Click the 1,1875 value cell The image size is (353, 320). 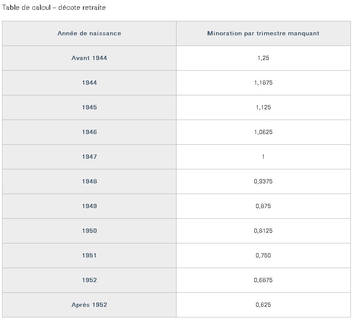(x=263, y=83)
